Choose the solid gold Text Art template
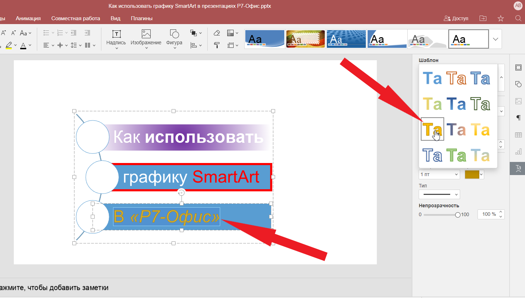525x298 pixels. pos(432,129)
